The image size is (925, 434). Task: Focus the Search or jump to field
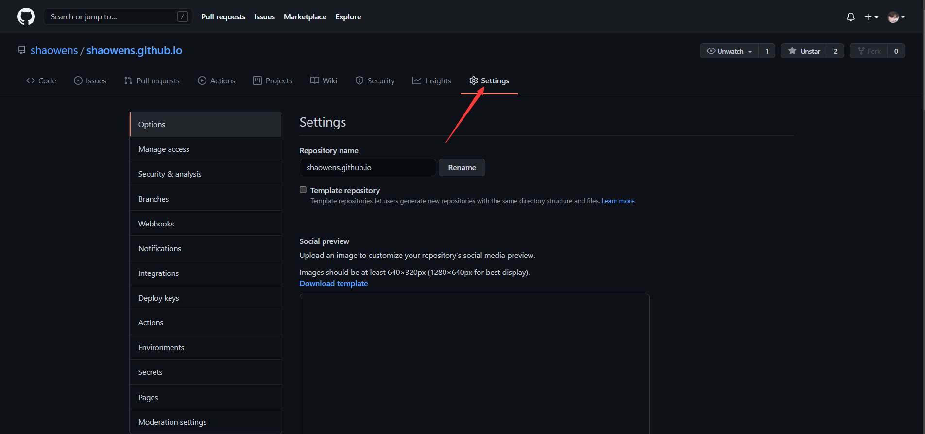pos(118,16)
